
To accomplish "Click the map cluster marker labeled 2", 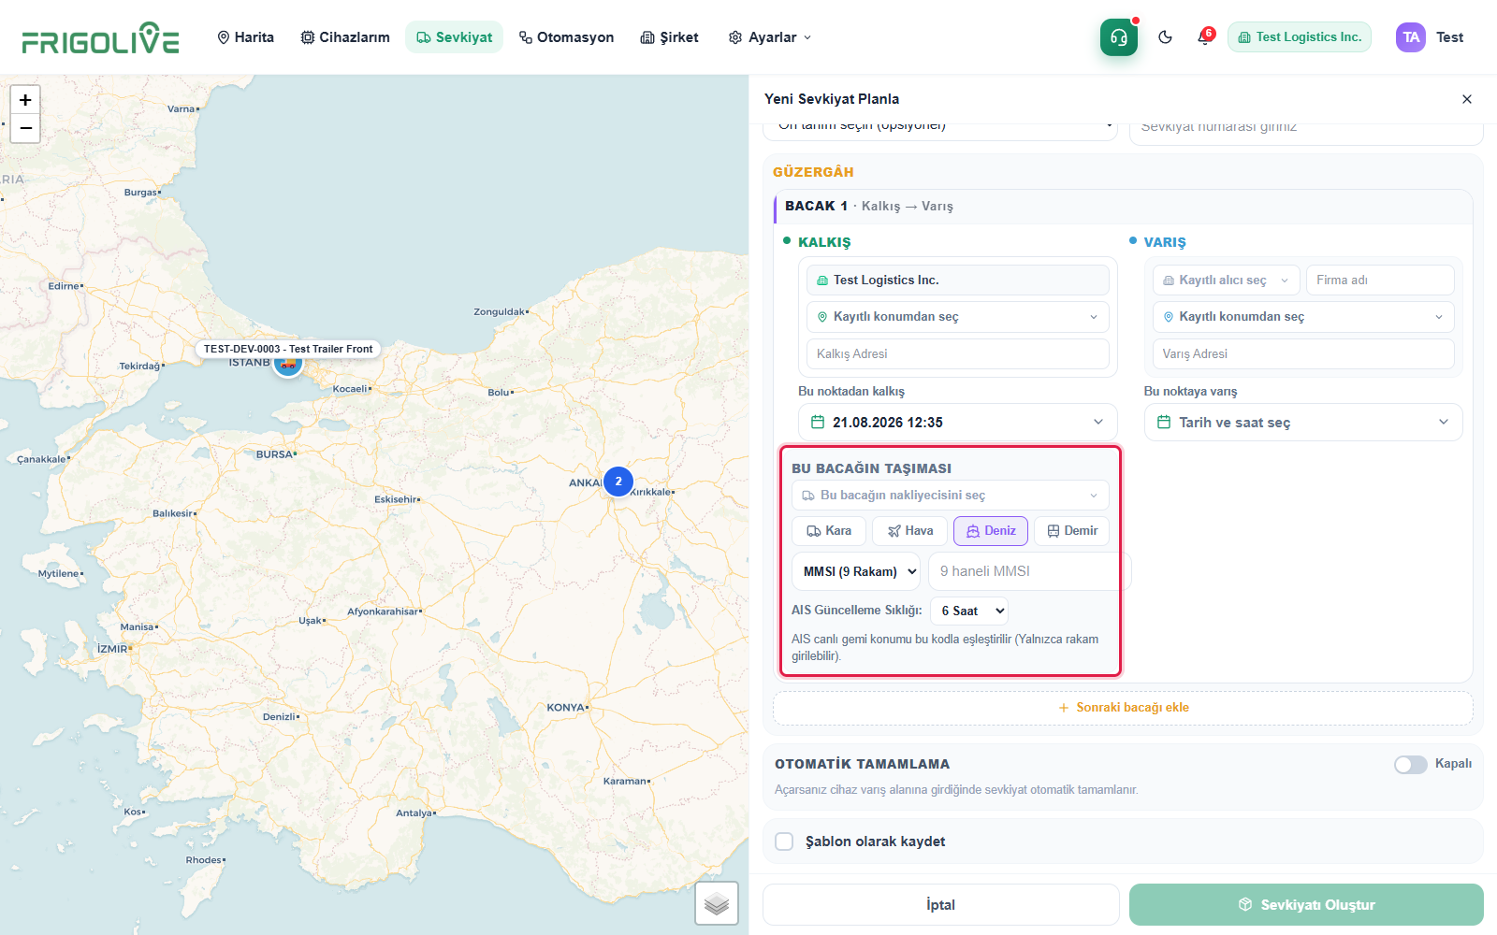I will pyautogui.click(x=618, y=482).
